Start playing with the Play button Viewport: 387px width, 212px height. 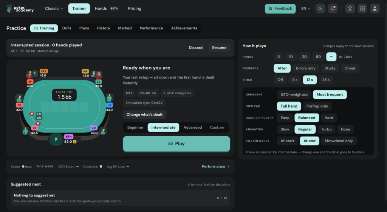pos(176,144)
